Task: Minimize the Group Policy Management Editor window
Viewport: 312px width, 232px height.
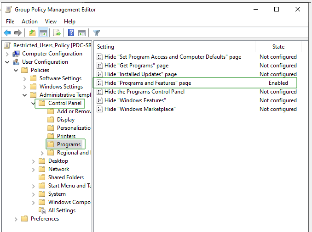Action: tap(256, 9)
